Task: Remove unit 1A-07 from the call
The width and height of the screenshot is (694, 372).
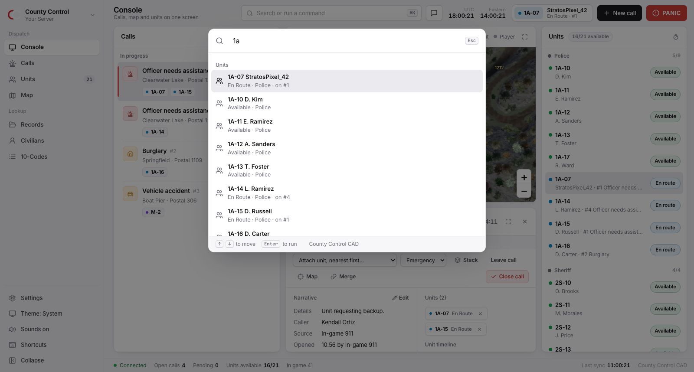Action: [480, 313]
